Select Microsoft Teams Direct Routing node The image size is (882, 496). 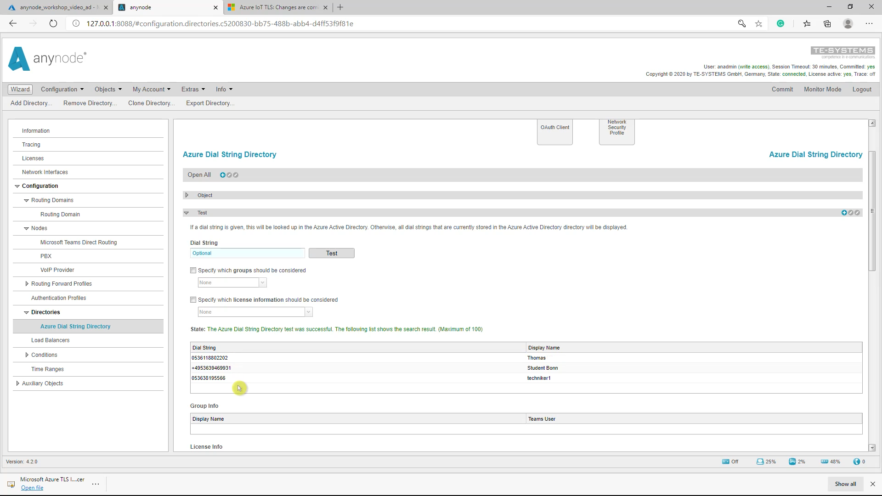point(79,242)
